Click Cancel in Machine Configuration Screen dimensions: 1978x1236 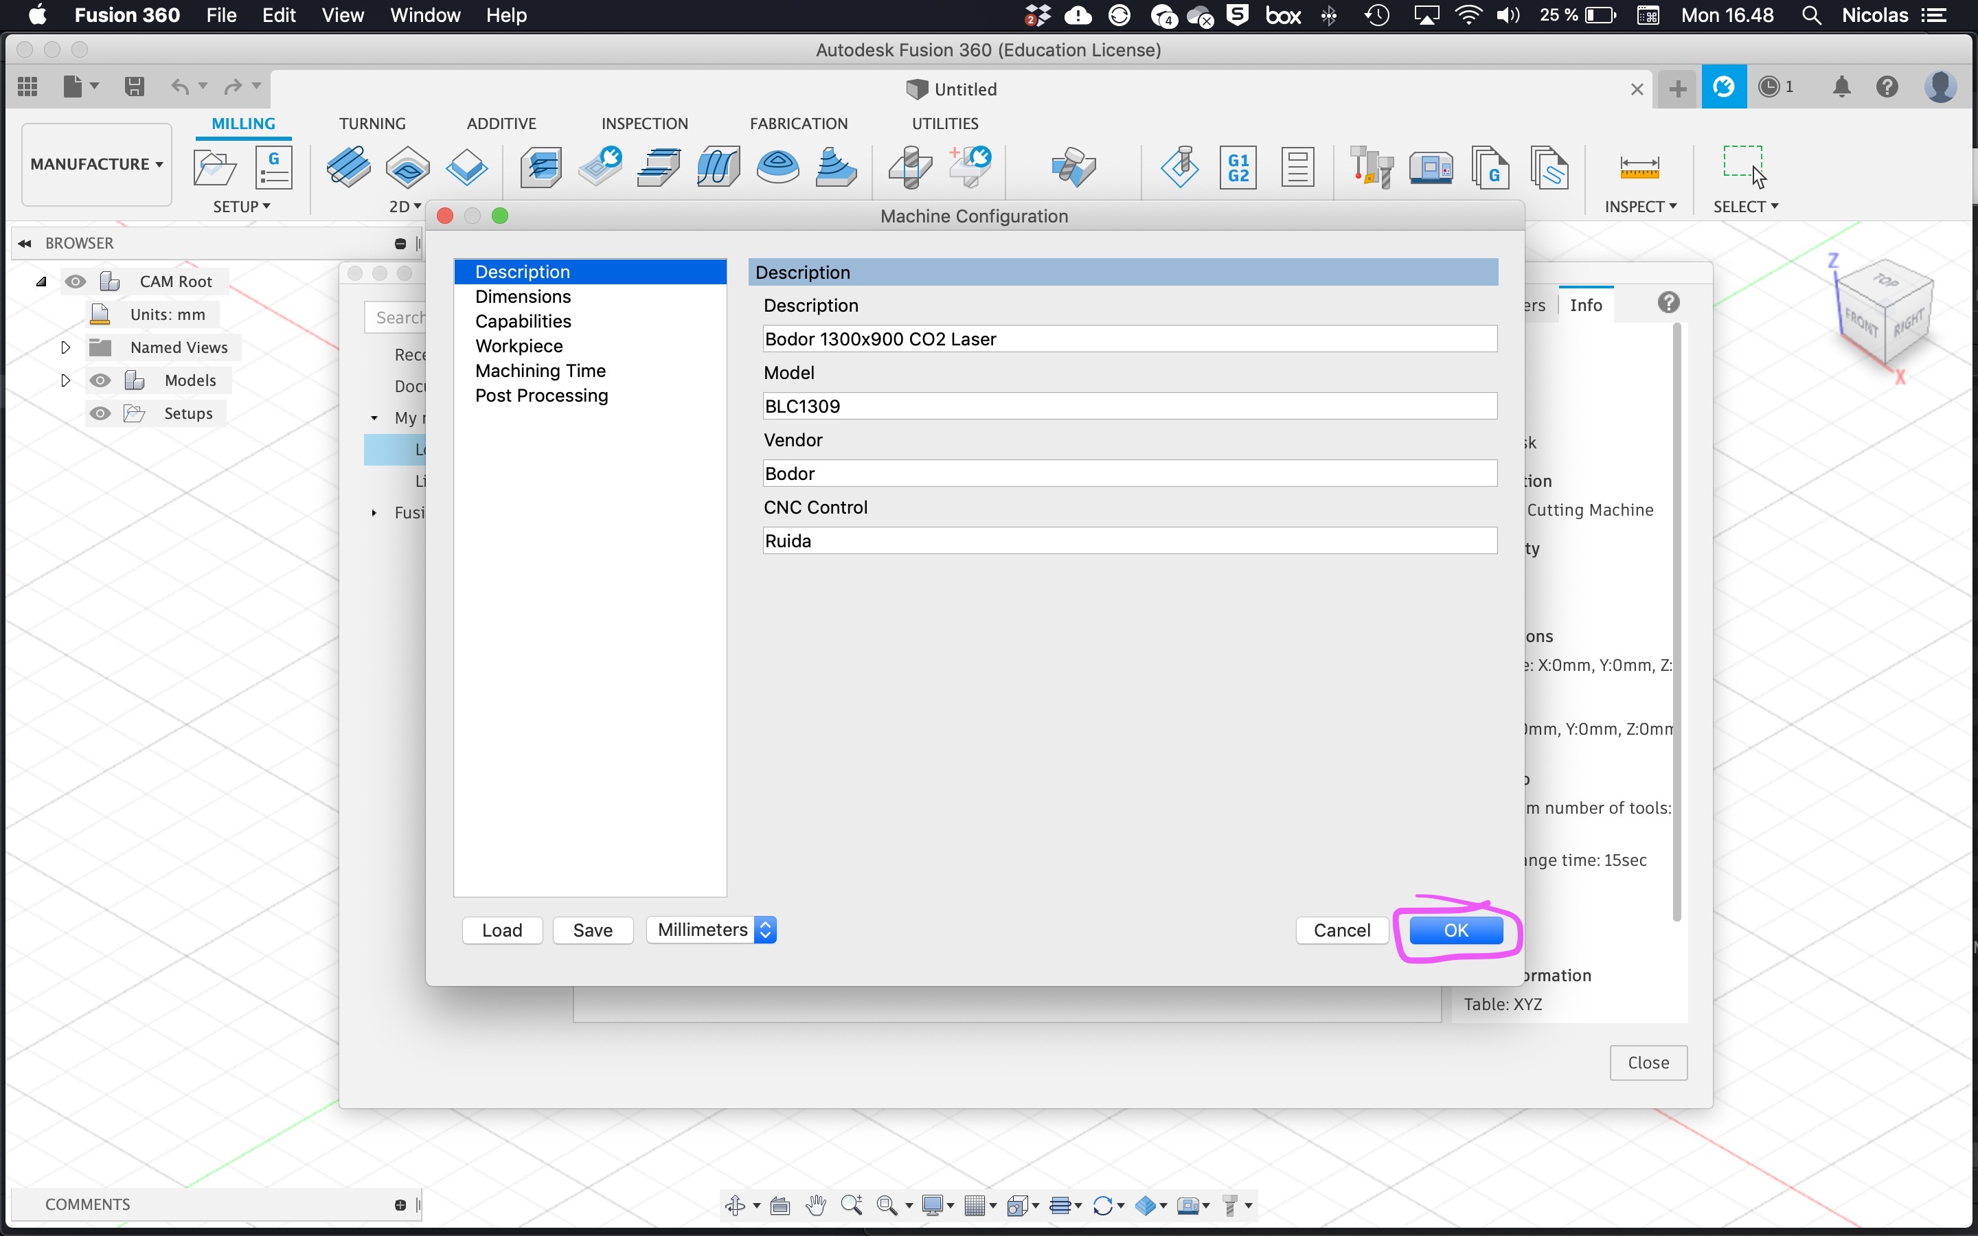[x=1341, y=930]
